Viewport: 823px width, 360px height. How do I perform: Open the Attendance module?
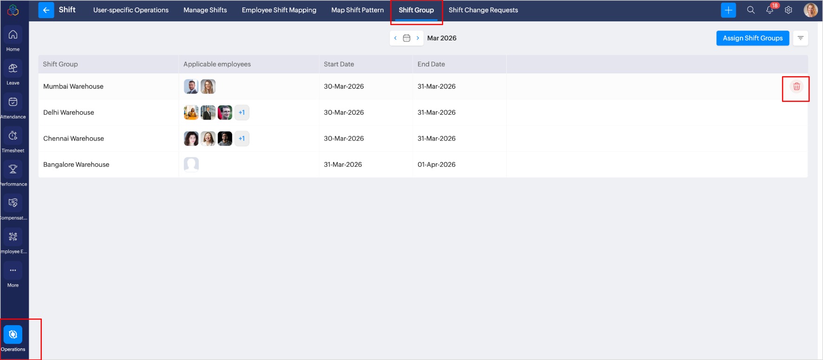pyautogui.click(x=13, y=102)
